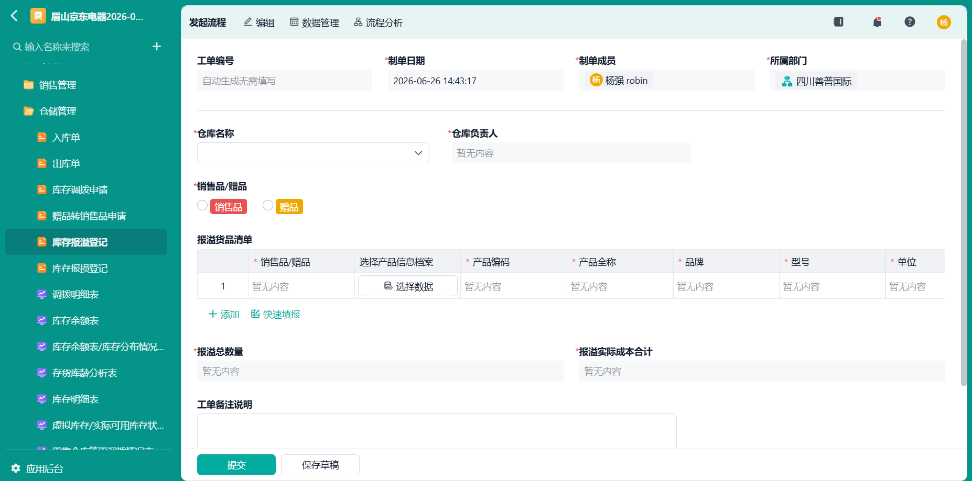Click the 调拨明细表 chart icon

point(42,294)
